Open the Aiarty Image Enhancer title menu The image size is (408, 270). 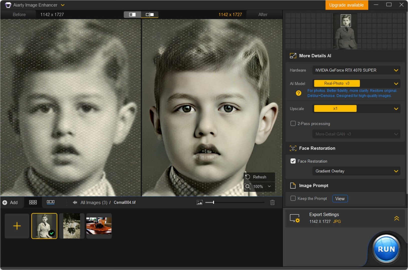point(63,5)
